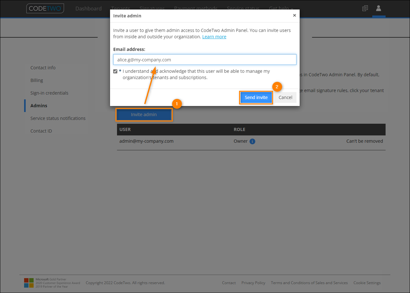Image resolution: width=410 pixels, height=293 pixels.
Task: Click the Owner role info icon
Action: [252, 141]
